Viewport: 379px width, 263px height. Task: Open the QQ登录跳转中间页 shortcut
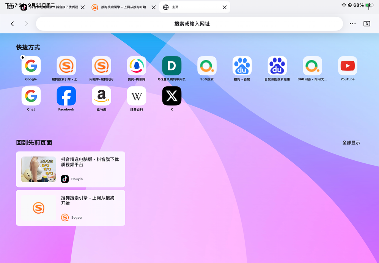171,66
